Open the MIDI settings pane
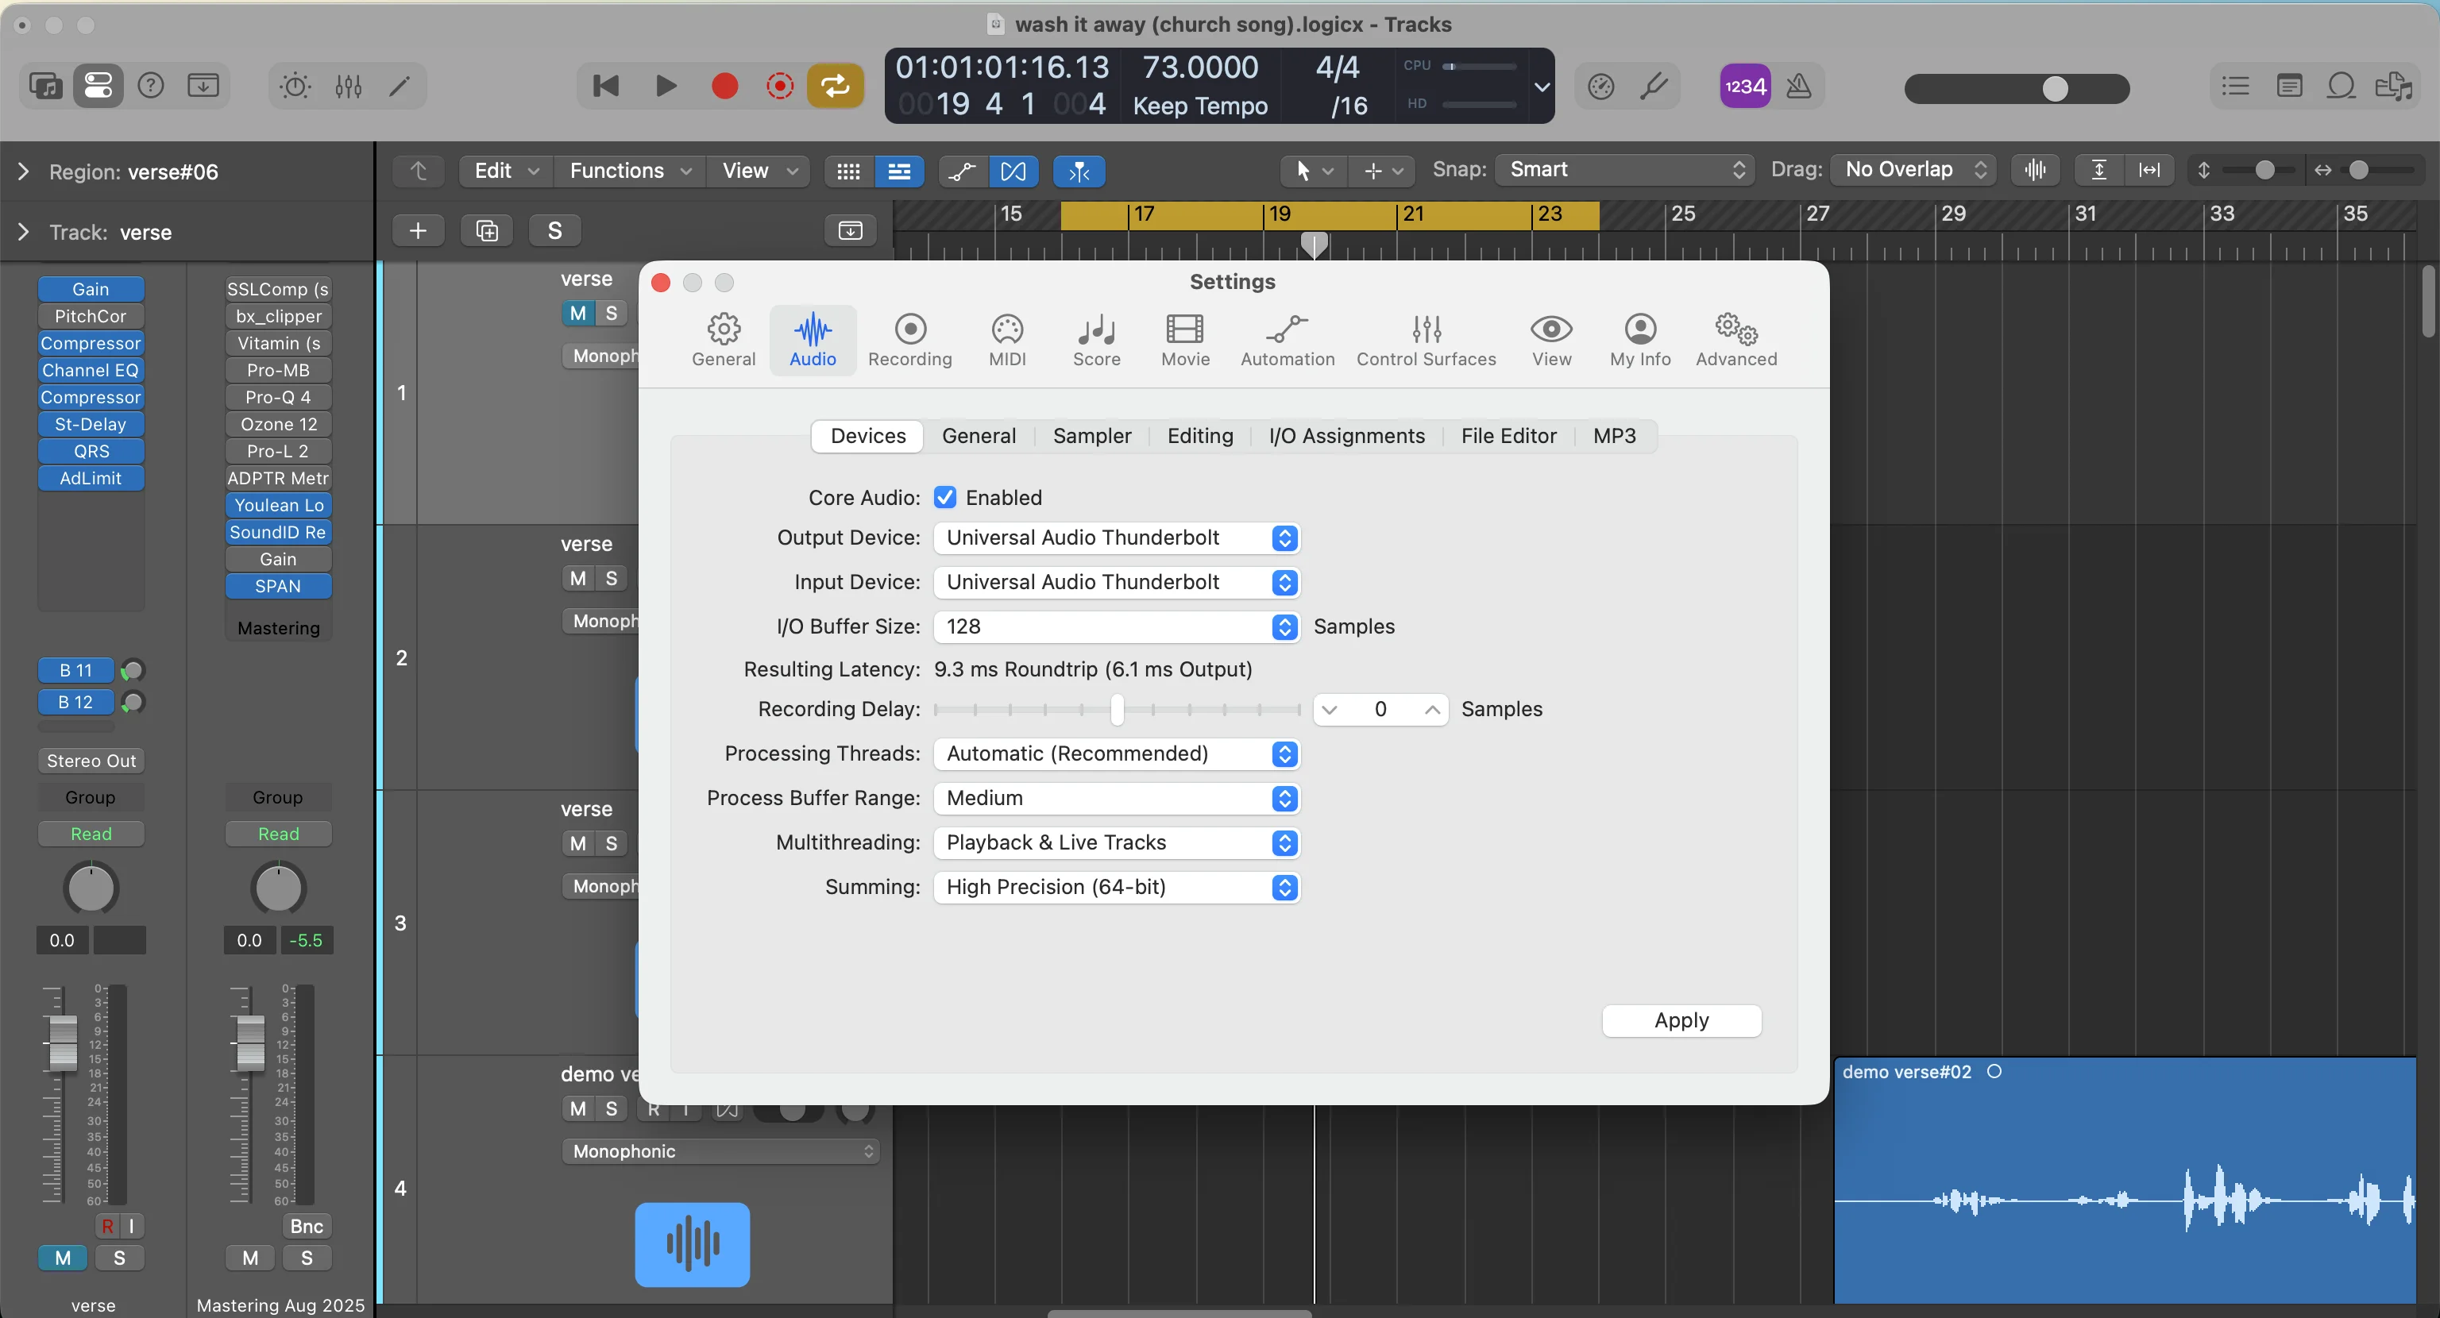This screenshot has width=2440, height=1318. [1006, 339]
